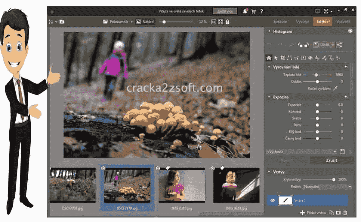Click the share icon next to Uložit
The image size is (361, 222).
click(339, 45)
